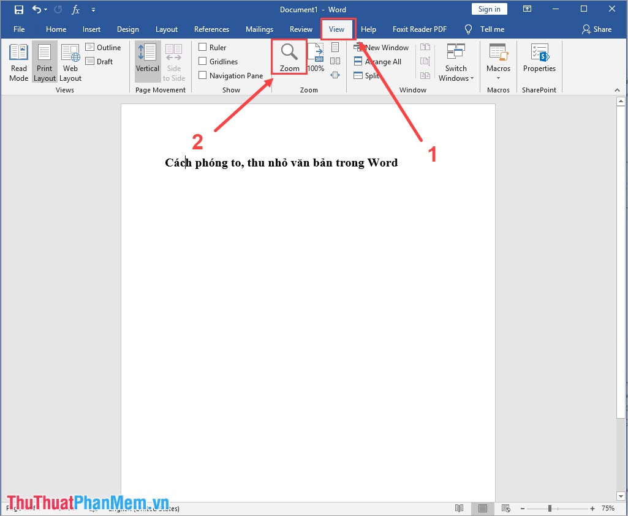This screenshot has height=516, width=628.
Task: Open the Zoom dialog magnifier button
Action: 289,57
